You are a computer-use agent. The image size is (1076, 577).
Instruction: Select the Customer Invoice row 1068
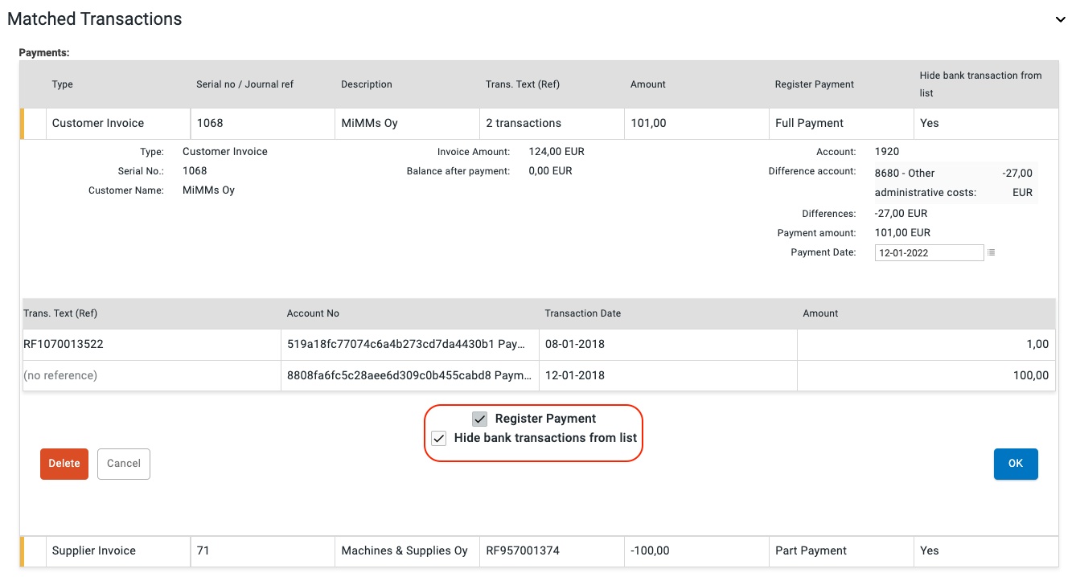pyautogui.click(x=539, y=124)
